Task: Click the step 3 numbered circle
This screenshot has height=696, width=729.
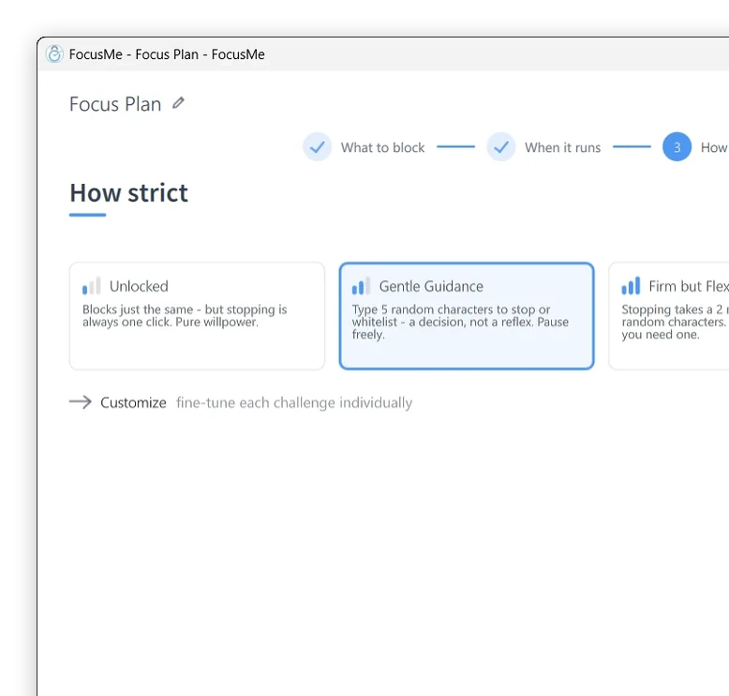Action: pos(677,147)
